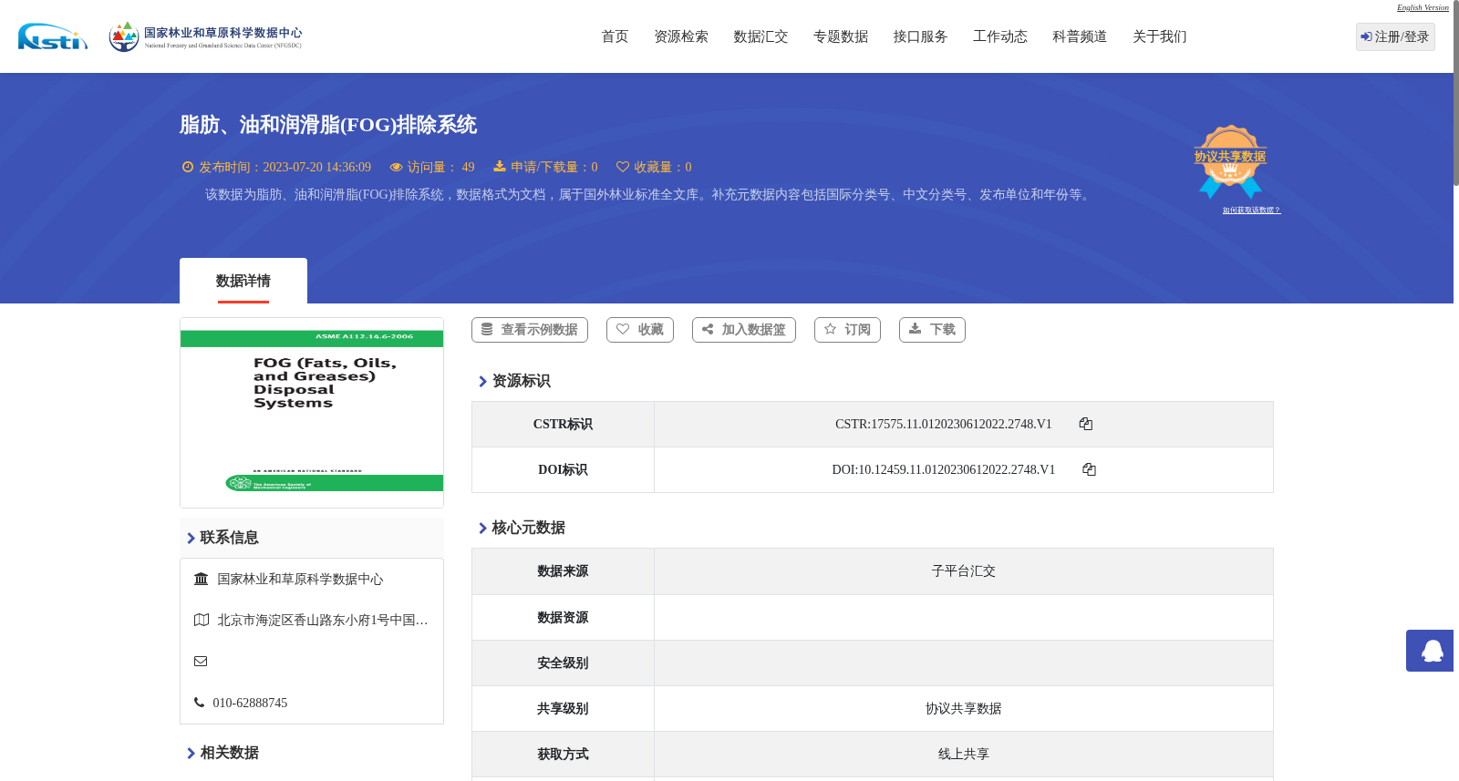Click the NSTI logo
This screenshot has width=1459, height=781.
pyautogui.click(x=53, y=36)
